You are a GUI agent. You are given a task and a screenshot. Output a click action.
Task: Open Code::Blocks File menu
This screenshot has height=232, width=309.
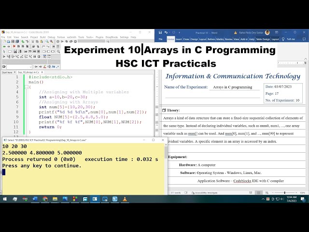[x=3, y=37]
